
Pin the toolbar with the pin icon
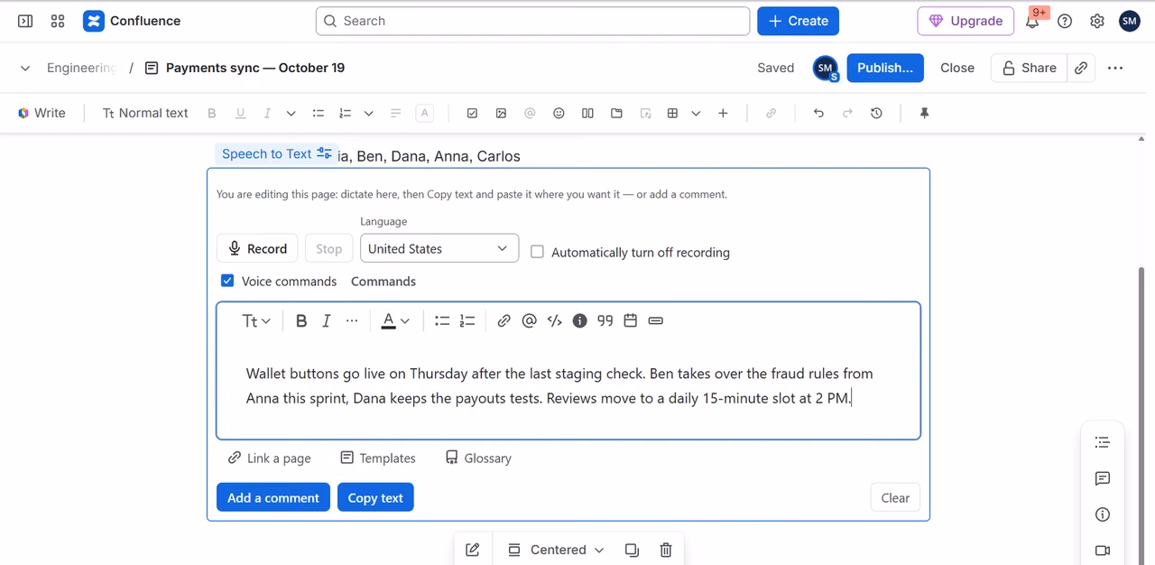(924, 113)
